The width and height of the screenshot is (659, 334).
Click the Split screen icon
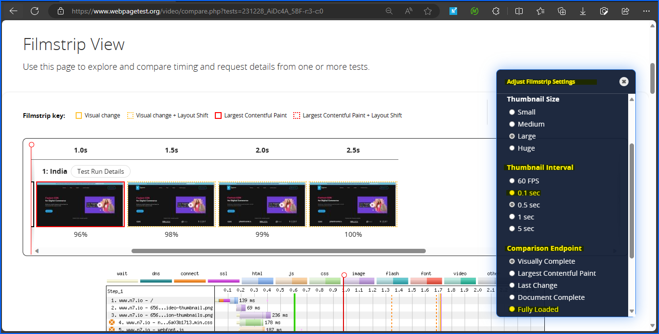tap(519, 11)
